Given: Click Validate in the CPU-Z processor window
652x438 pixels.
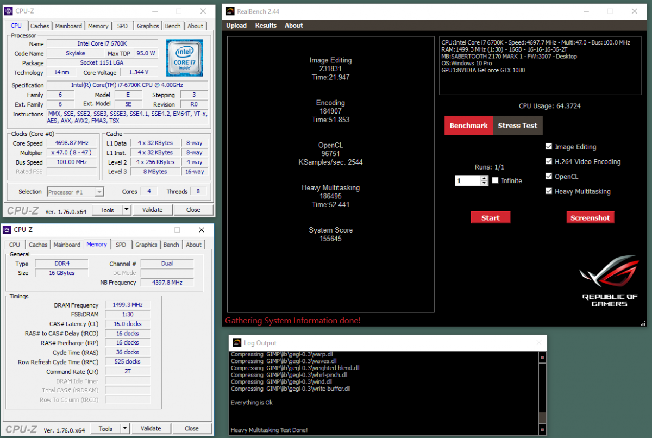Looking at the screenshot, I should (152, 210).
